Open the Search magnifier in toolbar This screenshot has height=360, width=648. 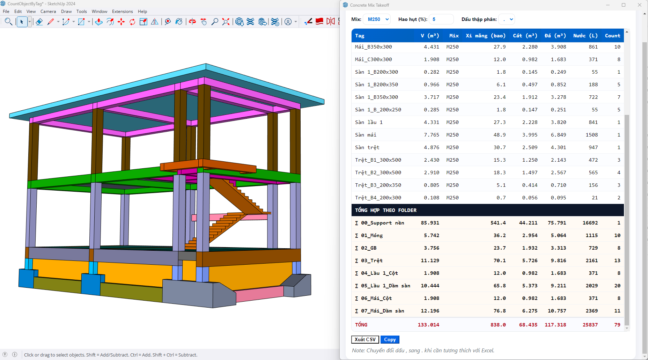click(8, 22)
